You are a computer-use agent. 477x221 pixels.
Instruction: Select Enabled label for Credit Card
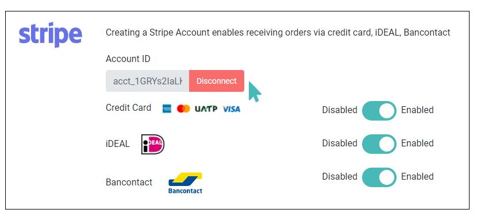pos(417,110)
